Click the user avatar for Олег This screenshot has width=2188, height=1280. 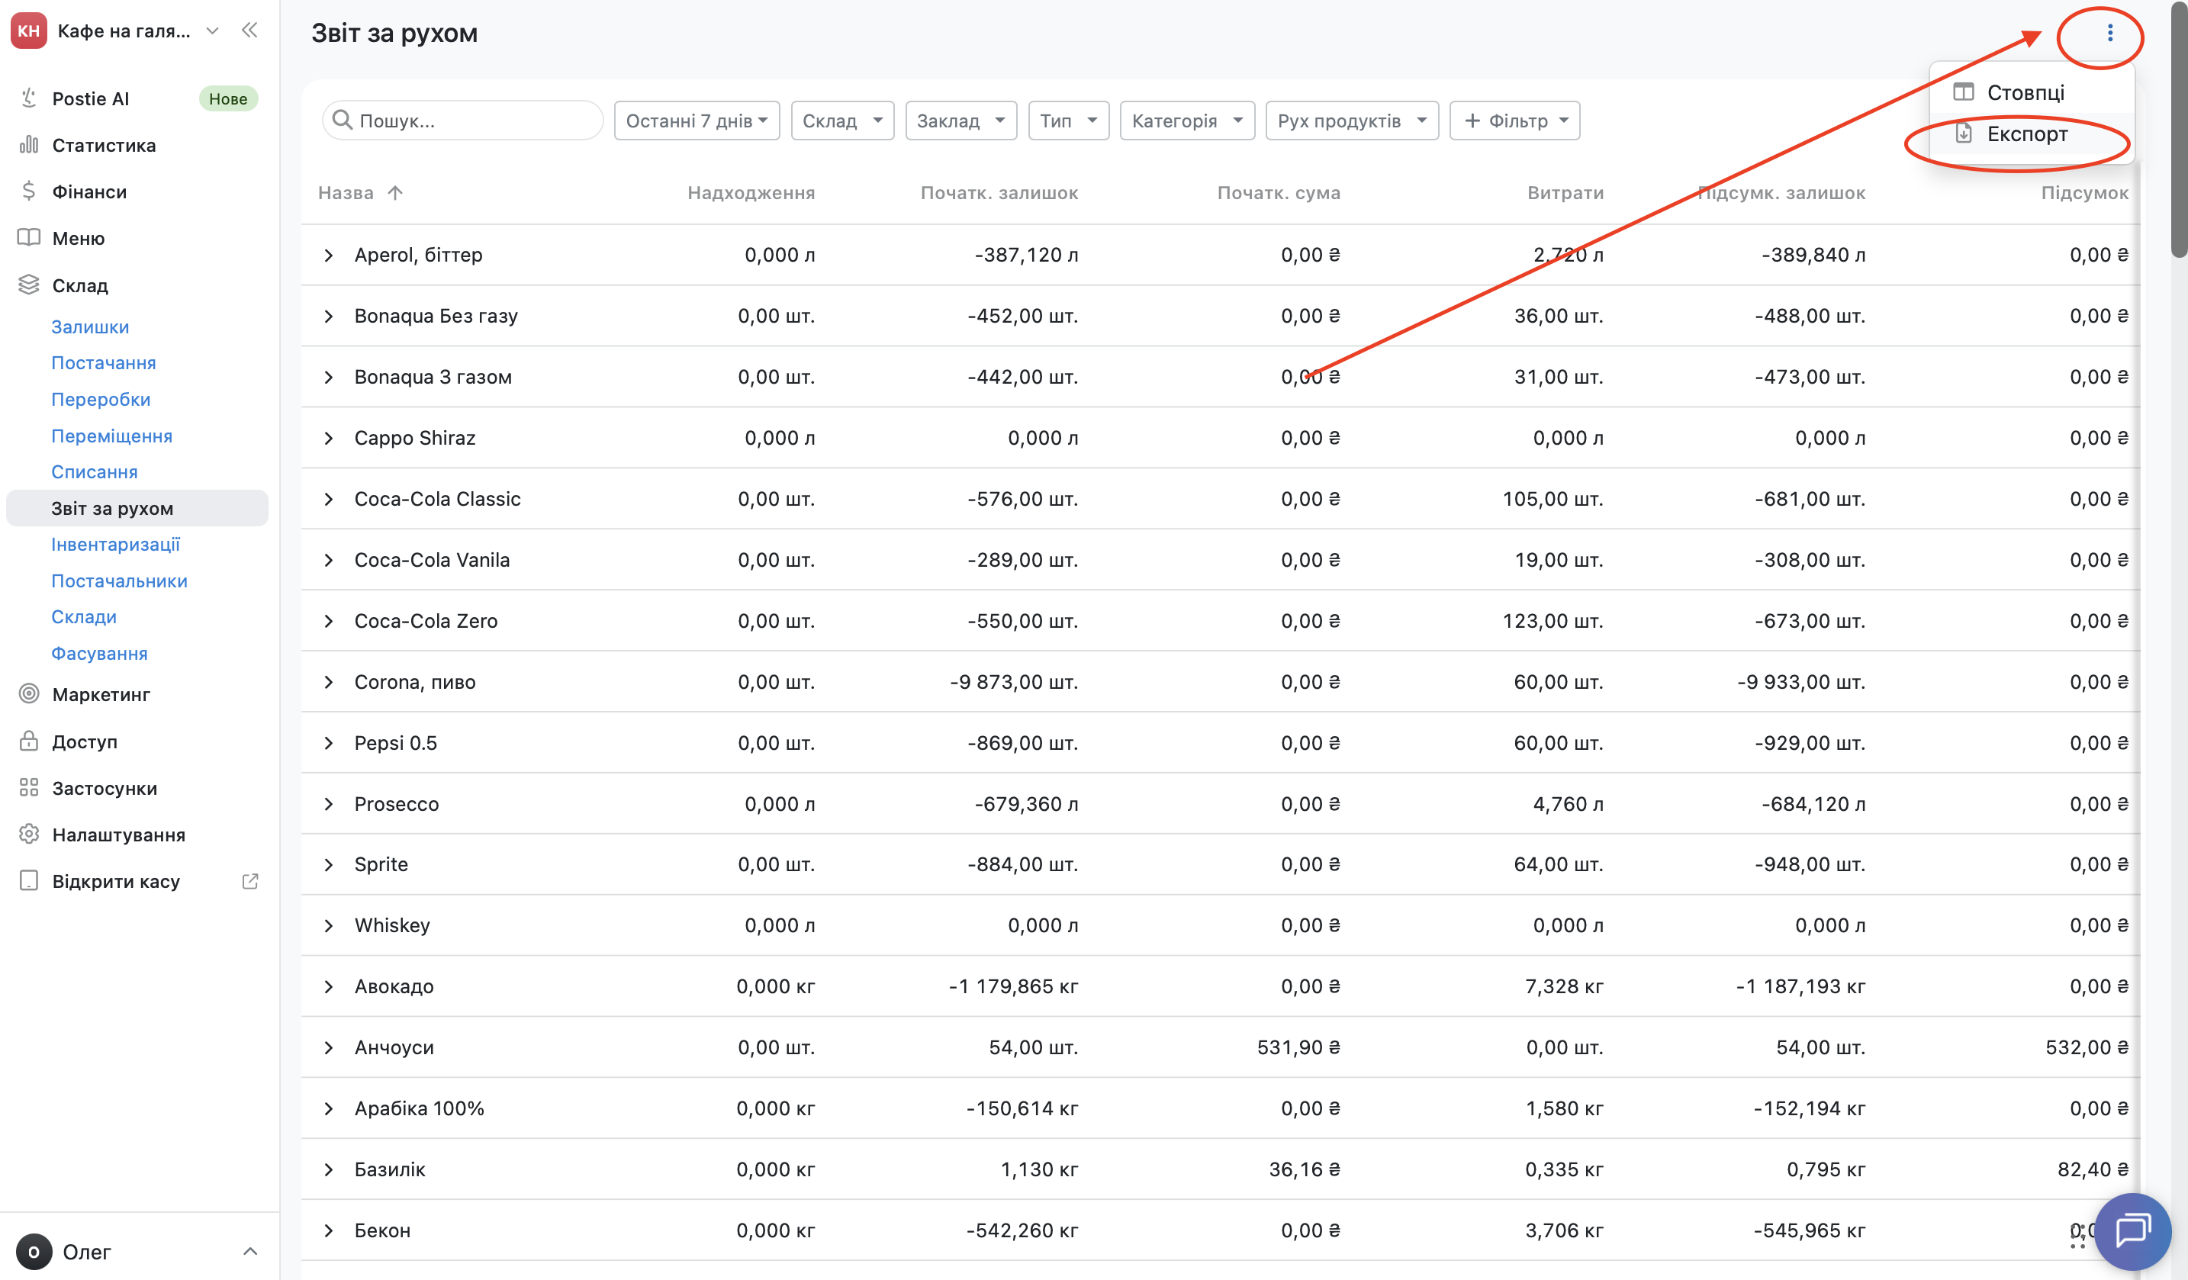34,1251
